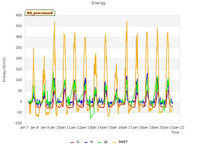Click the 300 y-axis tick label
Image resolution: width=198 pixels, height=148 pixels.
pos(19,37)
